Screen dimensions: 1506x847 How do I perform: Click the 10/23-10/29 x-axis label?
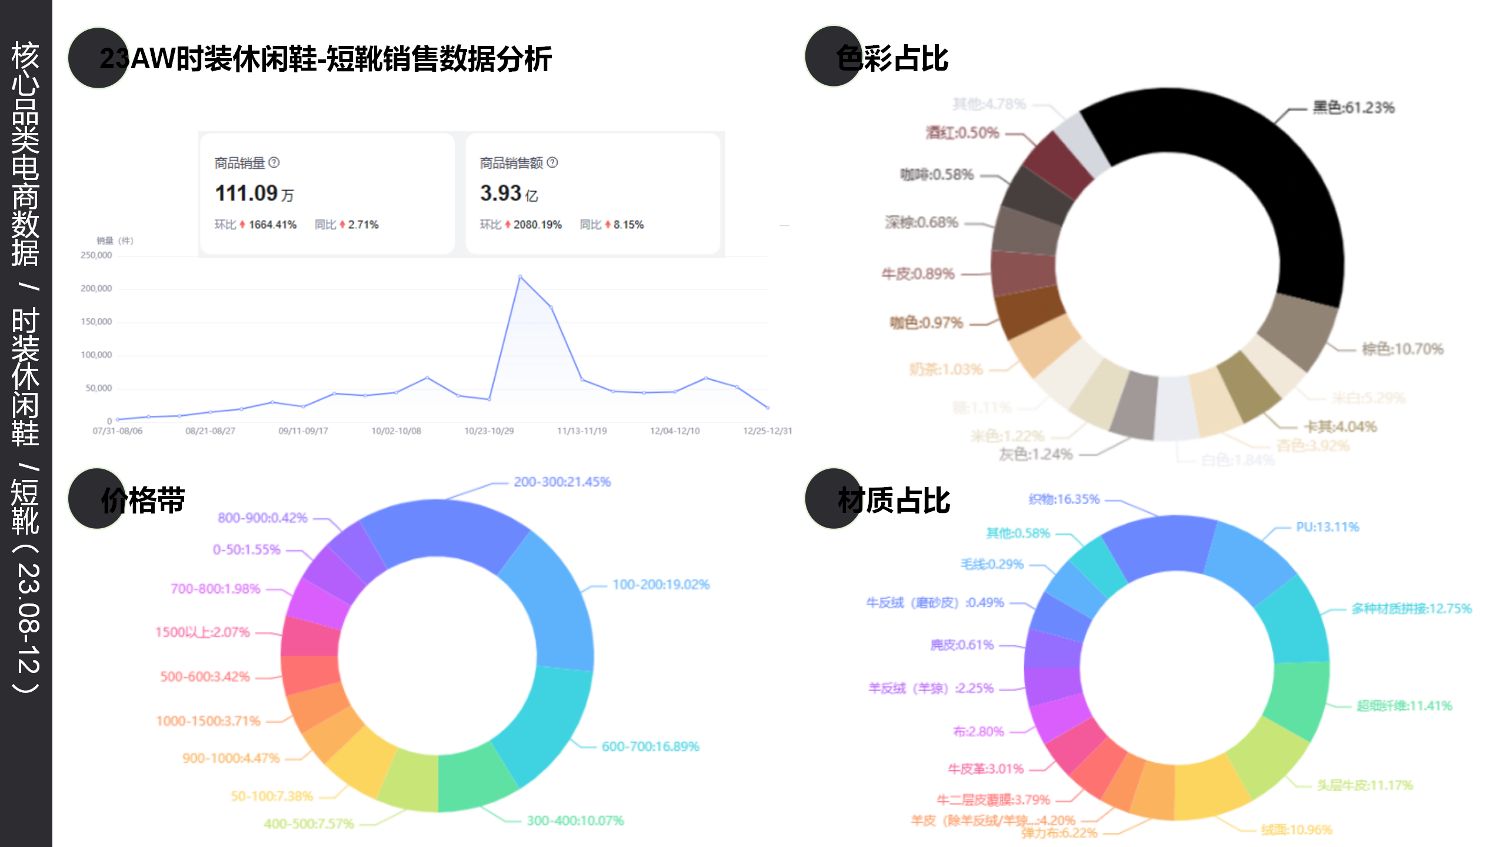click(489, 431)
